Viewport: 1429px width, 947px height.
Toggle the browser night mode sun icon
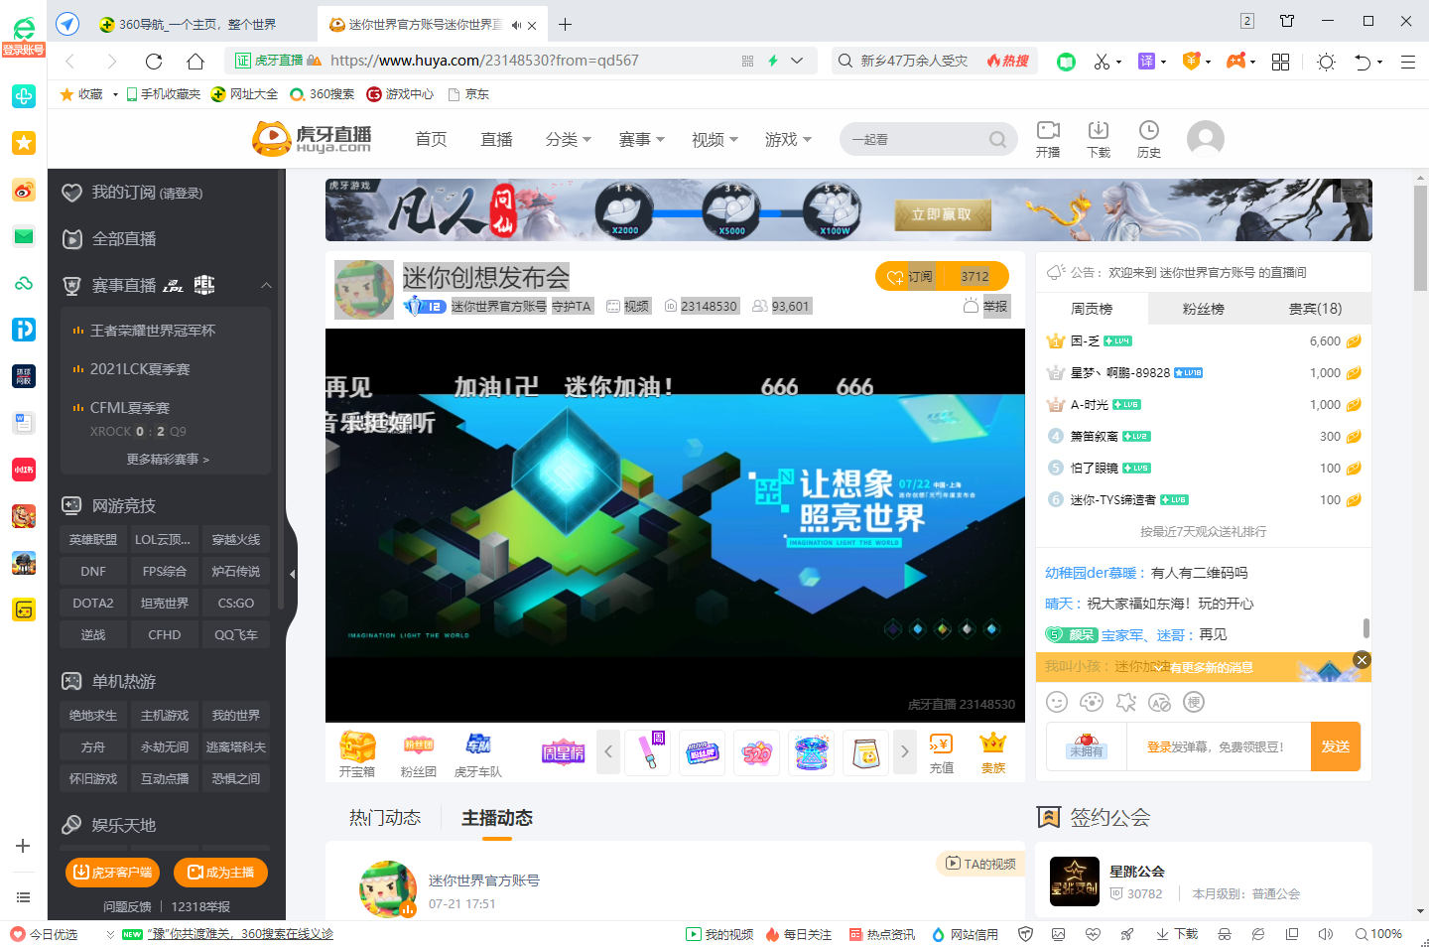(1327, 62)
